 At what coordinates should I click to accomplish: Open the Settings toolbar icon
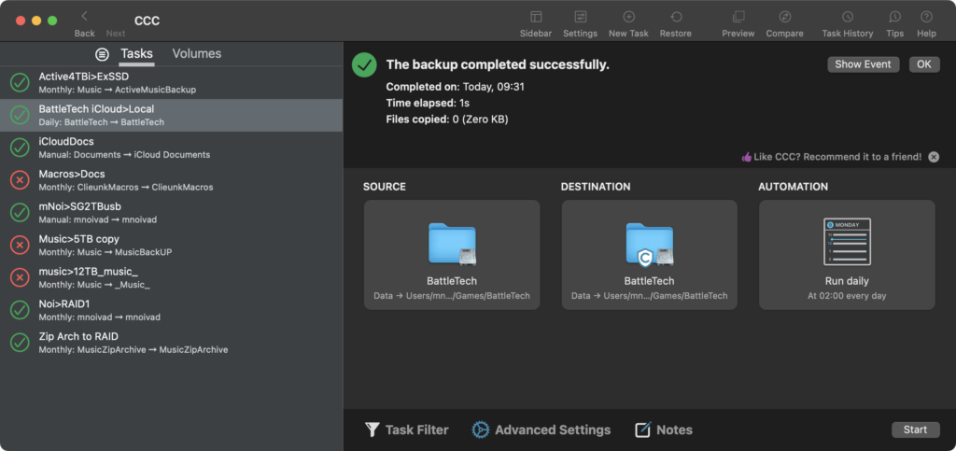[x=580, y=18]
